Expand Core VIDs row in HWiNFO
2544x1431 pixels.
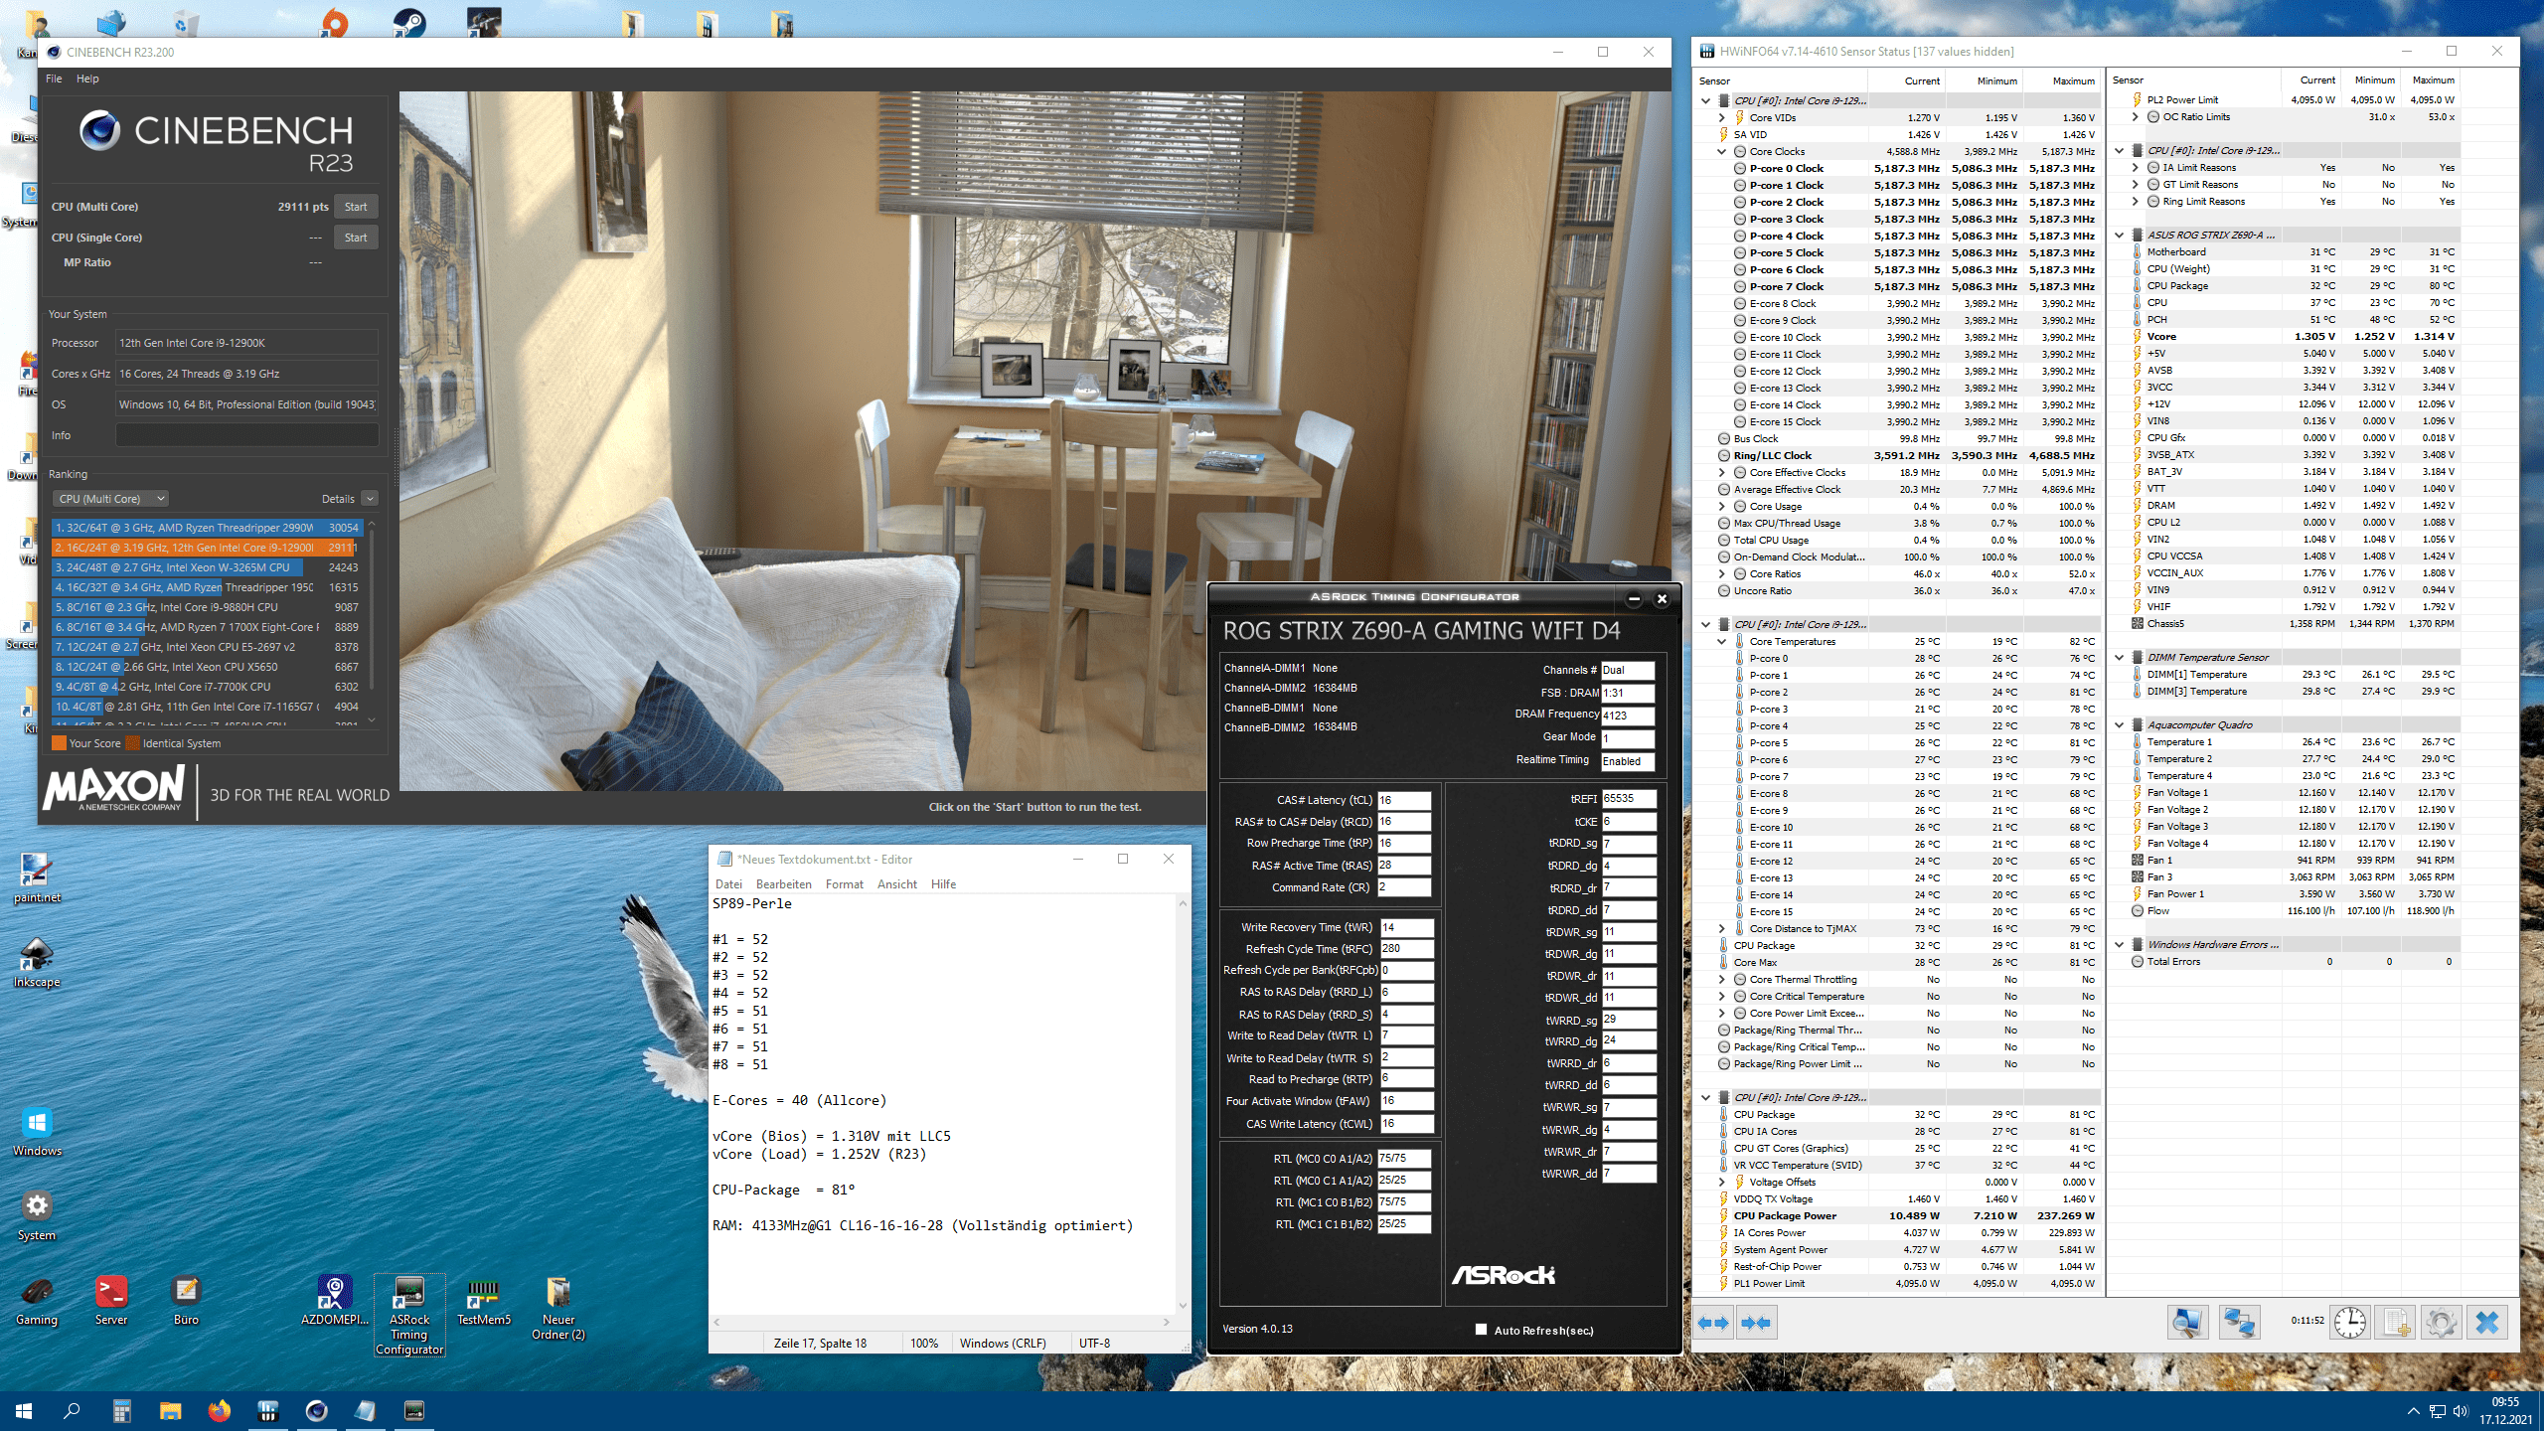(x=1722, y=118)
